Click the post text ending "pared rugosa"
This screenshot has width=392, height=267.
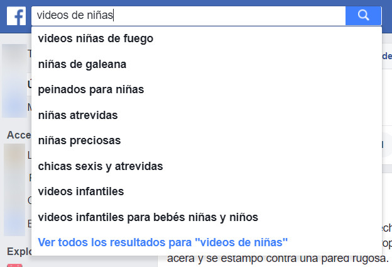pos(278,258)
